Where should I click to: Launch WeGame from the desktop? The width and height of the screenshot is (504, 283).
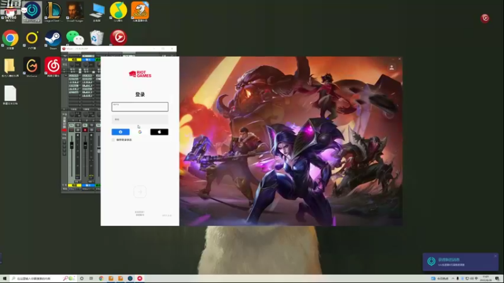(32, 67)
